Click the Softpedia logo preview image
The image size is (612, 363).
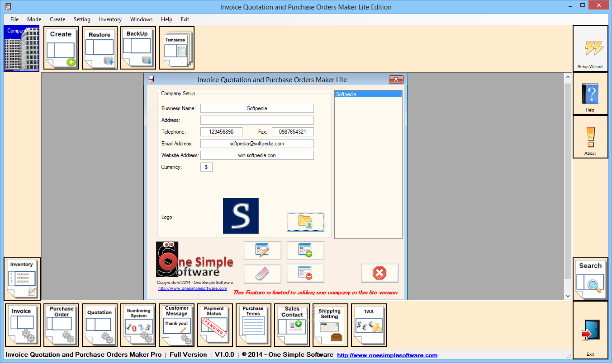[x=241, y=216]
